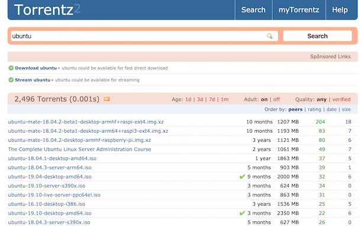The image size is (361, 226).
Task: Click verified checkmark on ubuntu-19.10-desktop-amd64.iso row
Action: [242, 213]
